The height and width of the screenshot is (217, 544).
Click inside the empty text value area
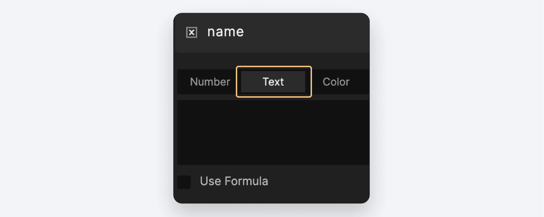click(x=273, y=132)
